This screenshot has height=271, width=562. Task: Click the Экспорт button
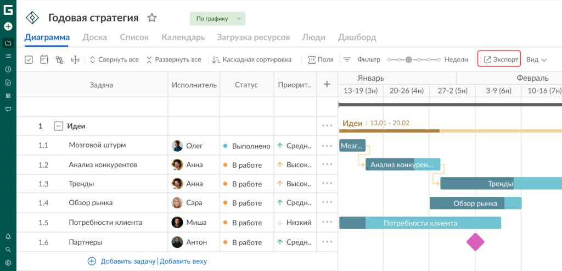tap(499, 59)
